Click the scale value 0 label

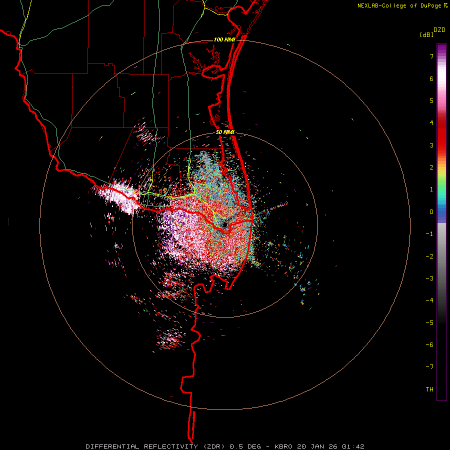coord(431,212)
